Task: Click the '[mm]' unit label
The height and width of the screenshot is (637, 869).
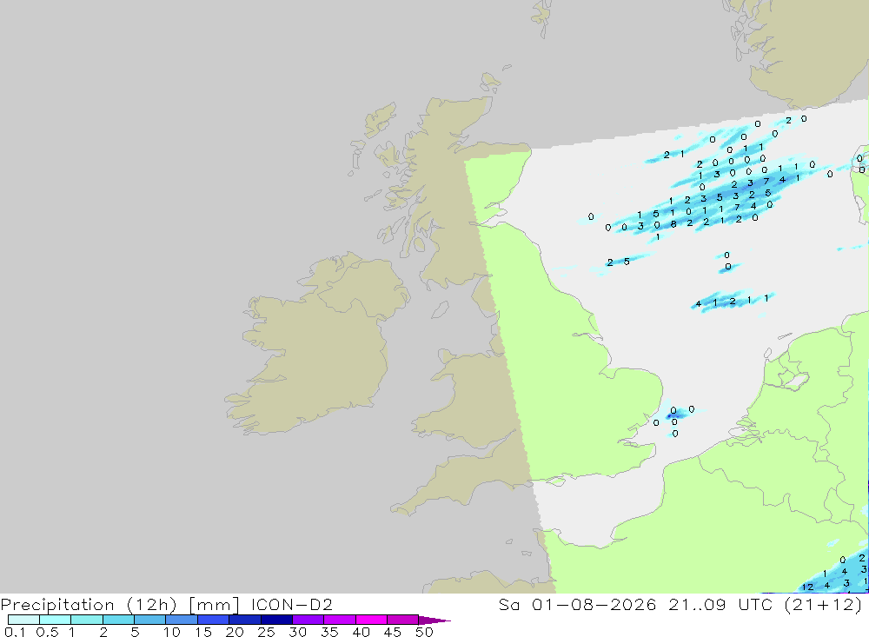Action: pyautogui.click(x=214, y=605)
